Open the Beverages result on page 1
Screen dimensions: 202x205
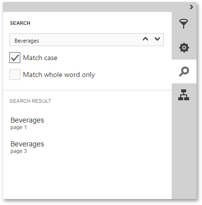pyautogui.click(x=27, y=123)
